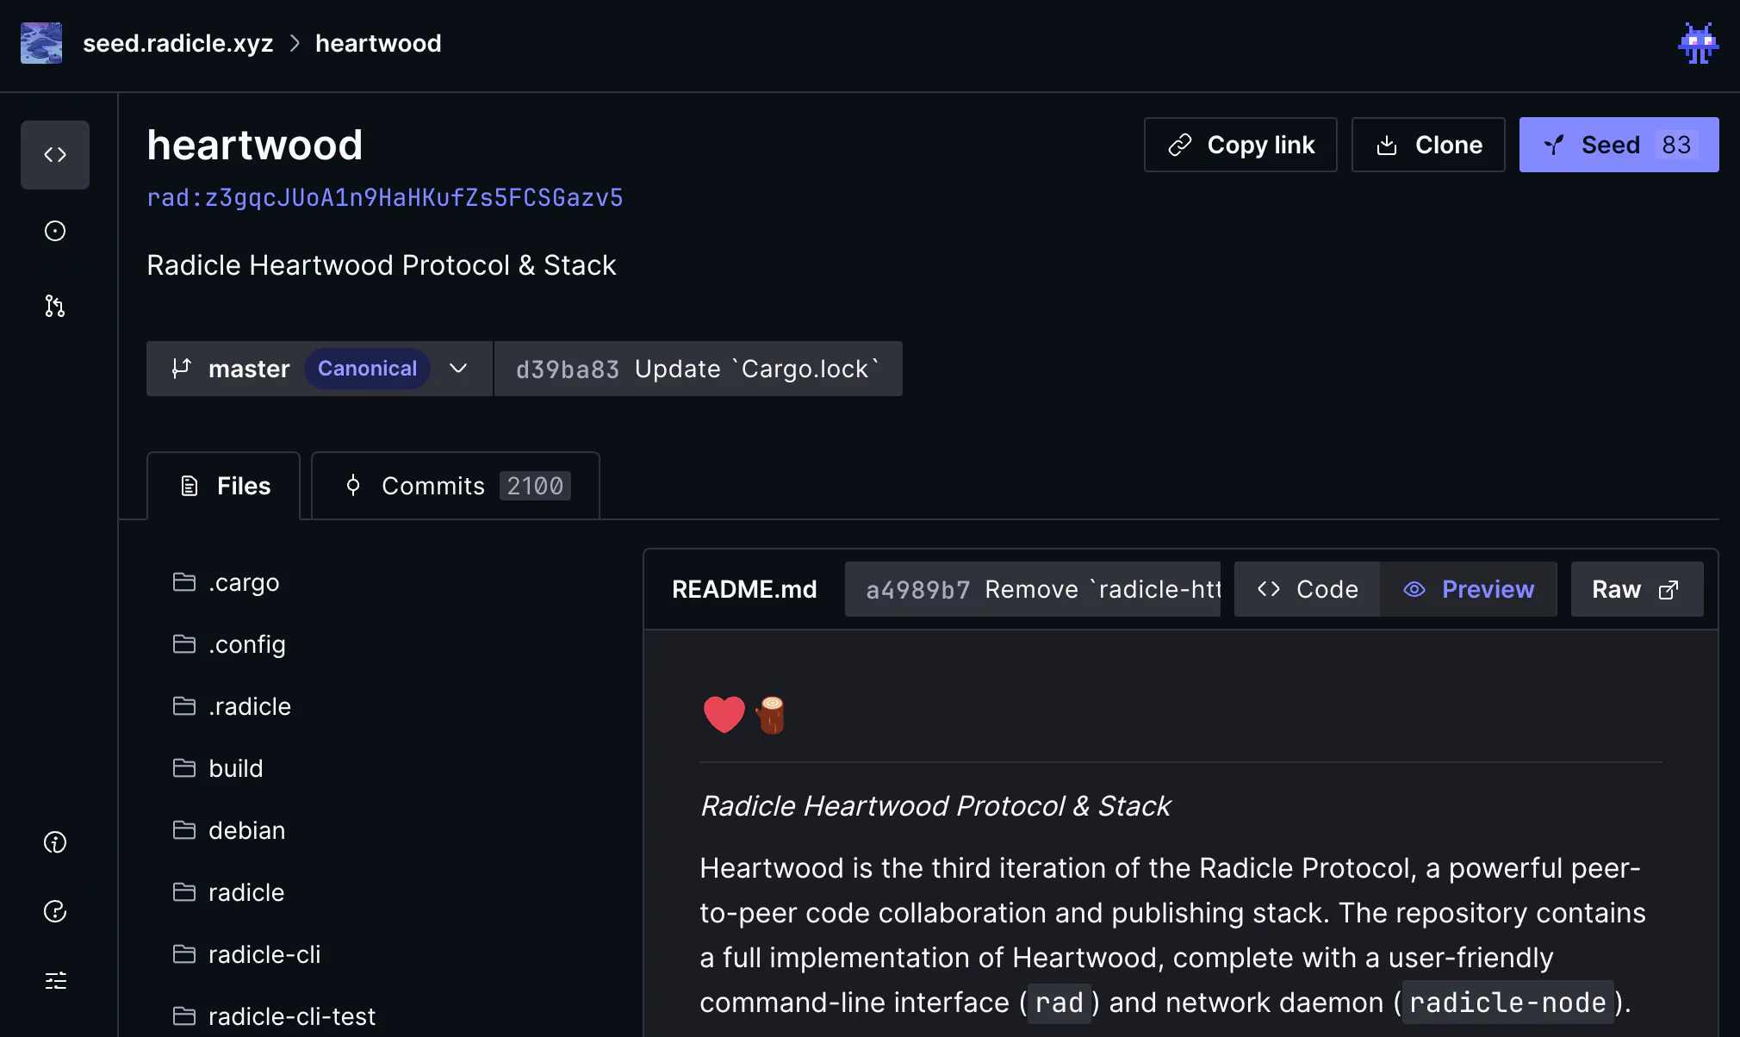Image resolution: width=1740 pixels, height=1037 pixels.
Task: Click the README.md file name
Action: click(x=744, y=589)
